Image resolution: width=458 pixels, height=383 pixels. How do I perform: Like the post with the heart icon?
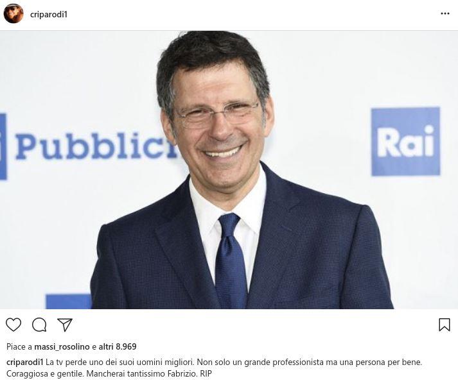(x=13, y=325)
